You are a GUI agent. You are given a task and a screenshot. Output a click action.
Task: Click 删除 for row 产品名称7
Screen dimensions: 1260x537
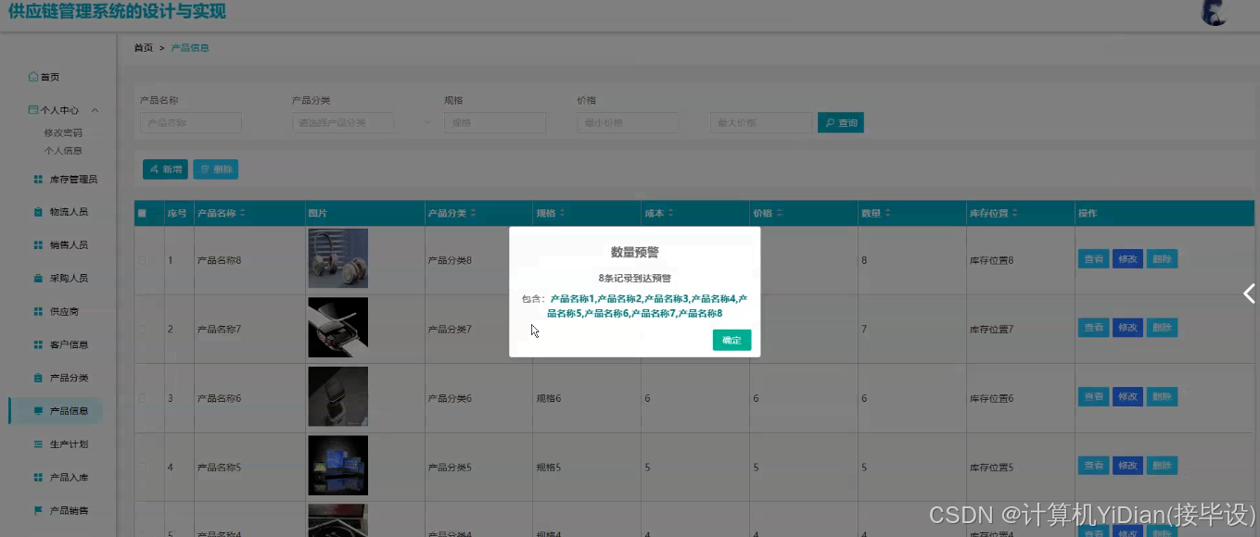pos(1162,328)
